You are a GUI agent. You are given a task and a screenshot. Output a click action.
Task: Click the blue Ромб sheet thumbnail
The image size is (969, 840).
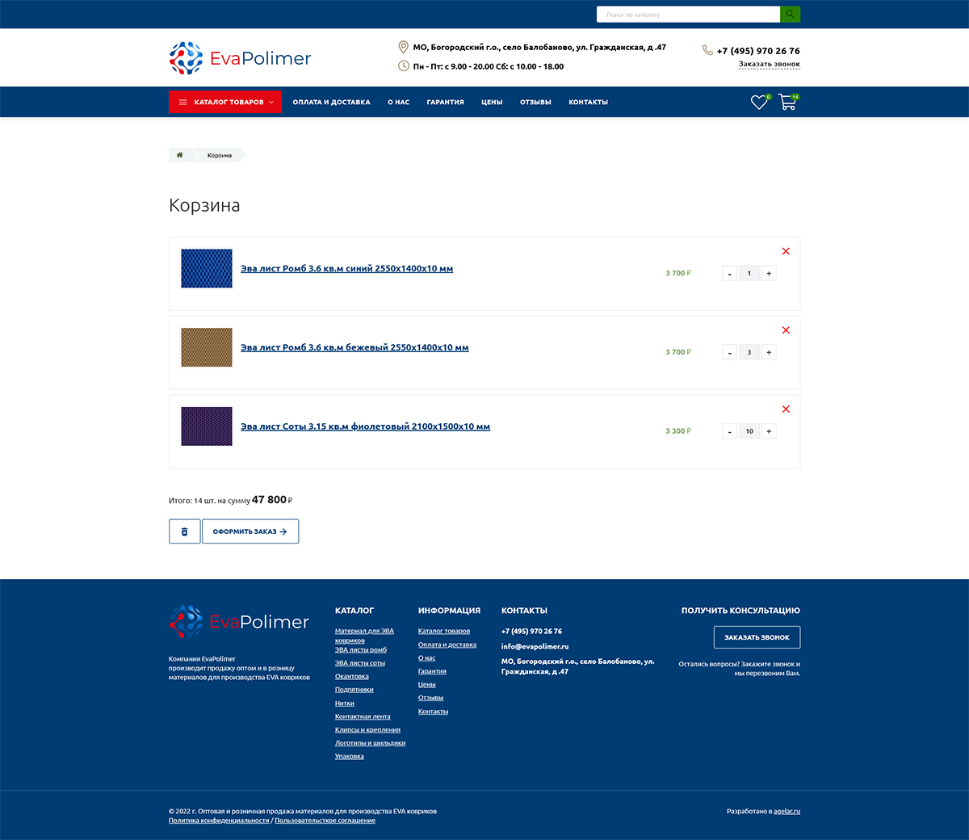point(207,269)
